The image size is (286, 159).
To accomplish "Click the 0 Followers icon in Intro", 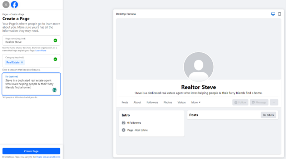I will tap(123, 123).
